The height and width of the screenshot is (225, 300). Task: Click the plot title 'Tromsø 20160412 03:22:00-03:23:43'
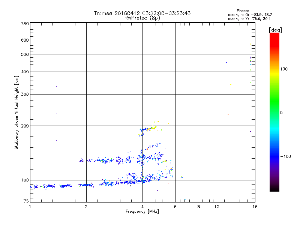click(x=142, y=13)
